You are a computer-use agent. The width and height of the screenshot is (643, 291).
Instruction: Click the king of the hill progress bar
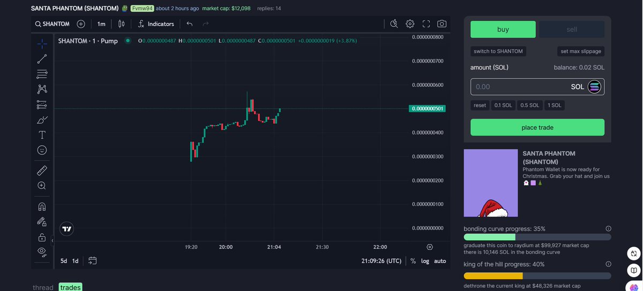[x=537, y=275]
